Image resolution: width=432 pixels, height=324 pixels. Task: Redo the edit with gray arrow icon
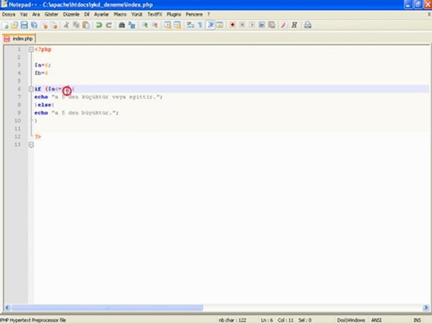pos(109,25)
